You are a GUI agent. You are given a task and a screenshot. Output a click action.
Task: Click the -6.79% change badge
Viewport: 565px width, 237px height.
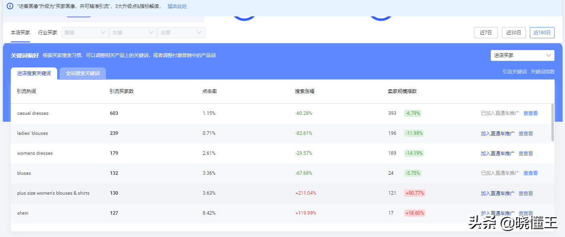click(413, 113)
